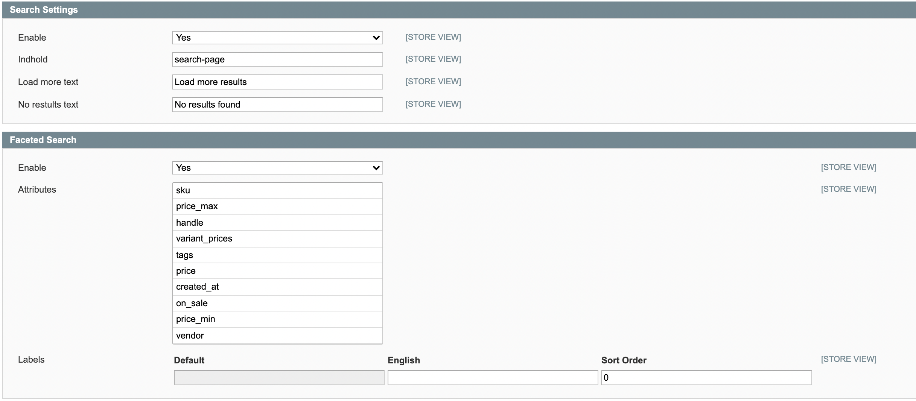
Task: Click the disabled Default label field
Action: click(x=279, y=378)
